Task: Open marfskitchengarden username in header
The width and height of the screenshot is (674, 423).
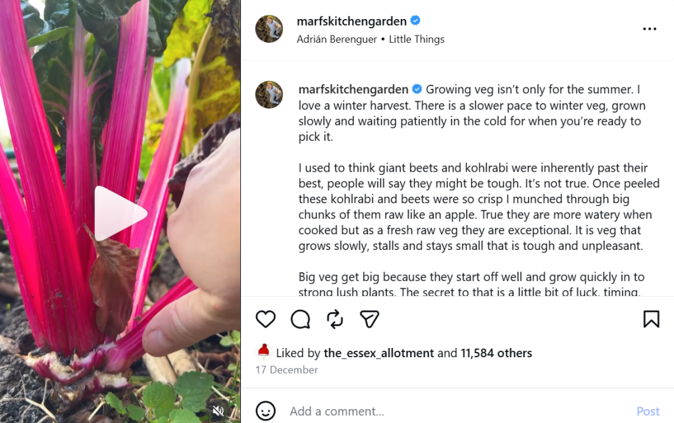Action: pos(351,21)
